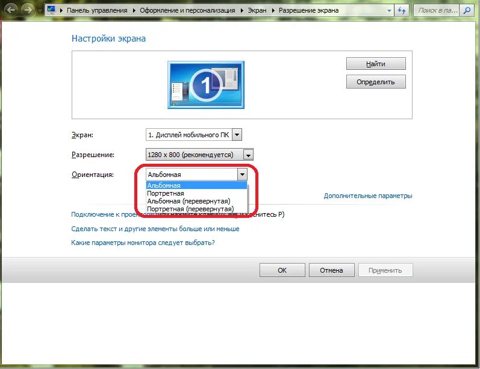Image resolution: width=480 pixels, height=369 pixels.
Task: Expand arrow after 'Экран' breadcrumb
Action: point(273,10)
